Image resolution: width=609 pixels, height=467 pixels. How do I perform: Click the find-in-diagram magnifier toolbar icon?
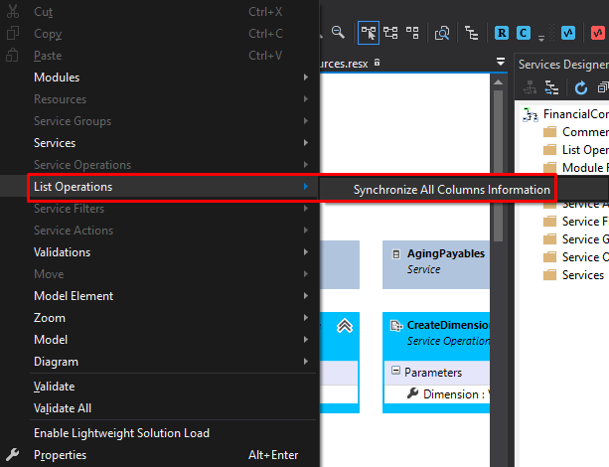coord(442,33)
